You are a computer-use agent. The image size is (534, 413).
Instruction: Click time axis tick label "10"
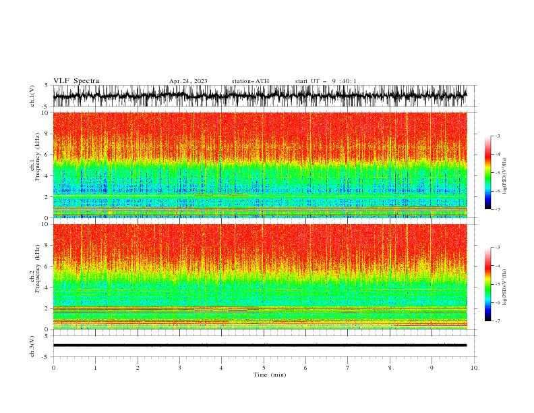click(474, 368)
